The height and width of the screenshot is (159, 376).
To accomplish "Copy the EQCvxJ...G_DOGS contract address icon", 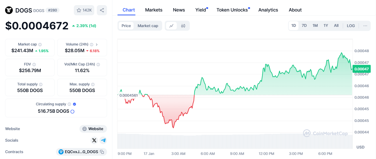I will [102, 152].
